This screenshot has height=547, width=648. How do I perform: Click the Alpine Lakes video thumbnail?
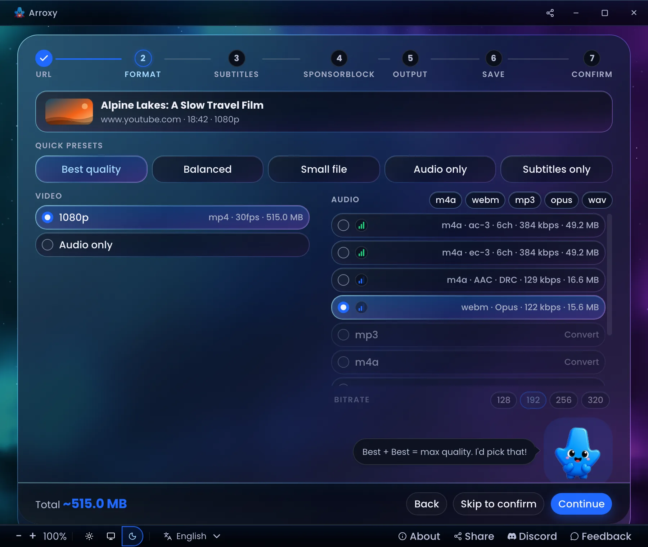click(x=69, y=112)
